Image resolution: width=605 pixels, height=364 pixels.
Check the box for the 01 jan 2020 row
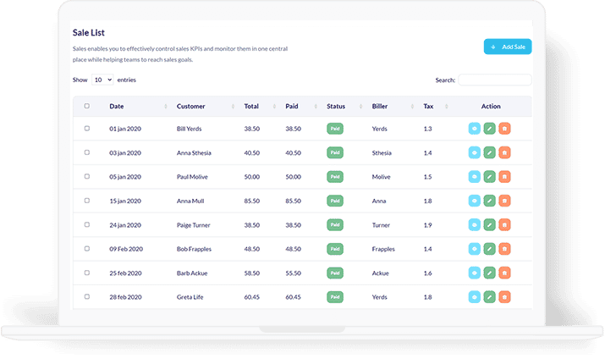tap(86, 129)
